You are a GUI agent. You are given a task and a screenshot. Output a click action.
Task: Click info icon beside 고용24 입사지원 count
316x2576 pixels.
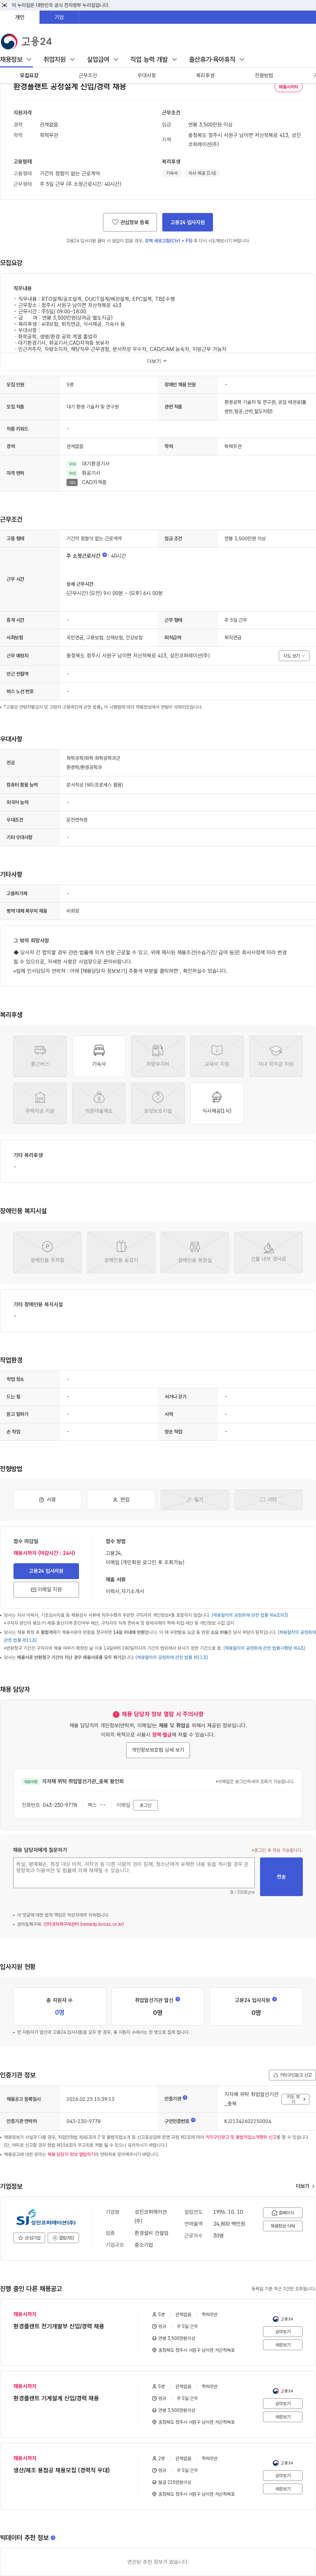(274, 1999)
